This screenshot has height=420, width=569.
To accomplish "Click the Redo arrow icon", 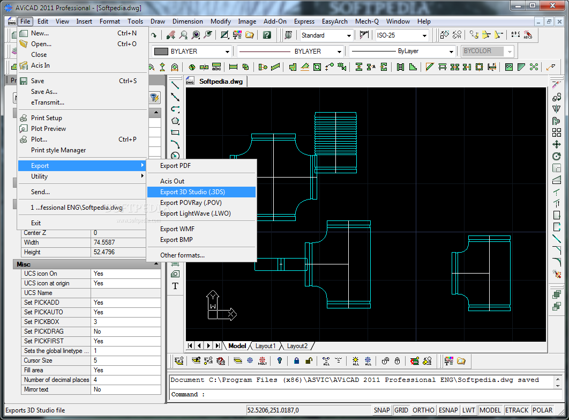I will tap(154, 35).
